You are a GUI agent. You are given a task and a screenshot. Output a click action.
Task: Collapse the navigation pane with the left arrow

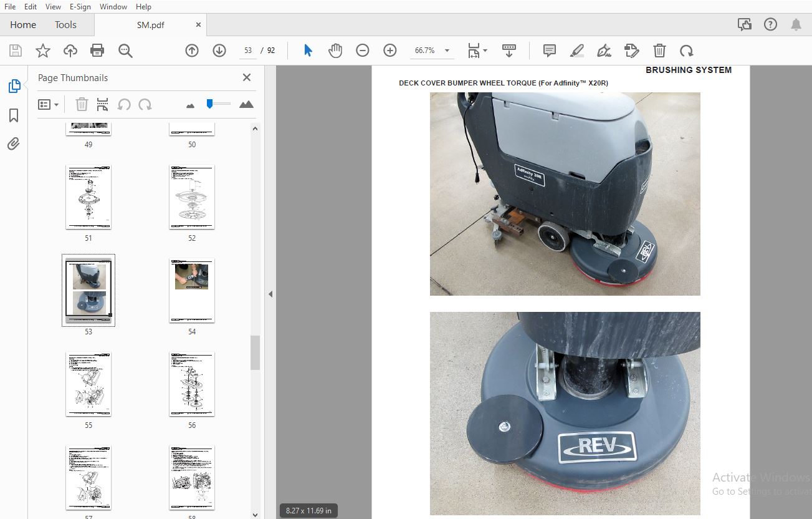pos(270,294)
